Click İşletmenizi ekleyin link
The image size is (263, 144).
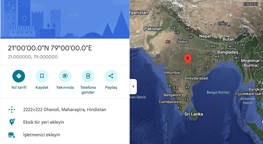tap(41, 135)
